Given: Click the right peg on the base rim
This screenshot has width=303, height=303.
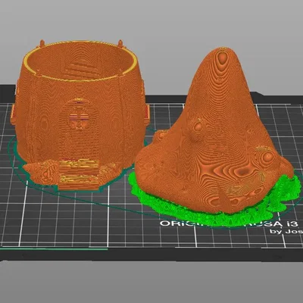Looking at the screenshot, I should [120, 43].
